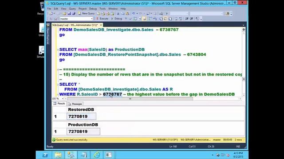This screenshot has width=284, height=159.
Task: Click the '2 rows' status bar entry
Action: (x=238, y=140)
